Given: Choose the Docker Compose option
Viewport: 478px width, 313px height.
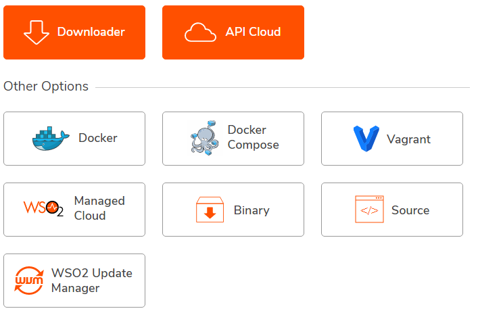Looking at the screenshot, I should 233,139.
